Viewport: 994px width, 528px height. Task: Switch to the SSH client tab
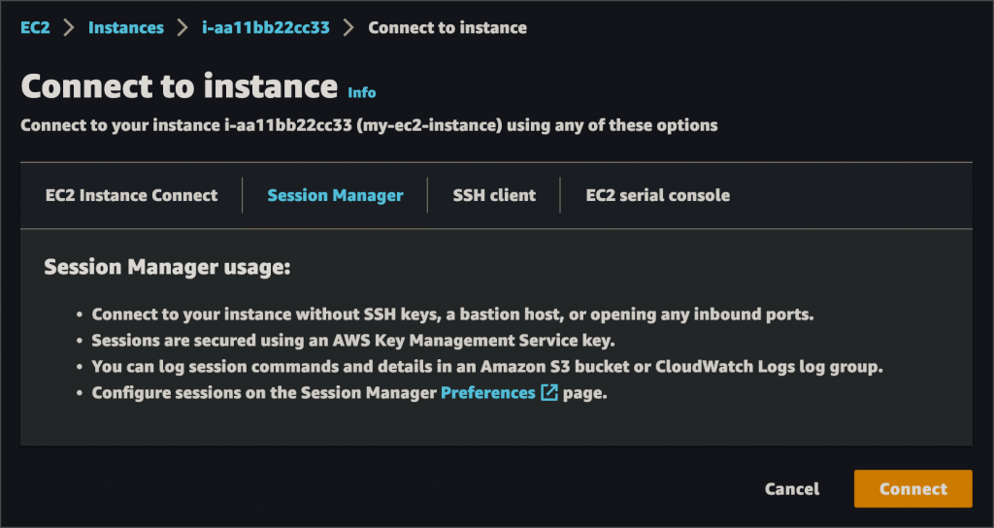494,195
